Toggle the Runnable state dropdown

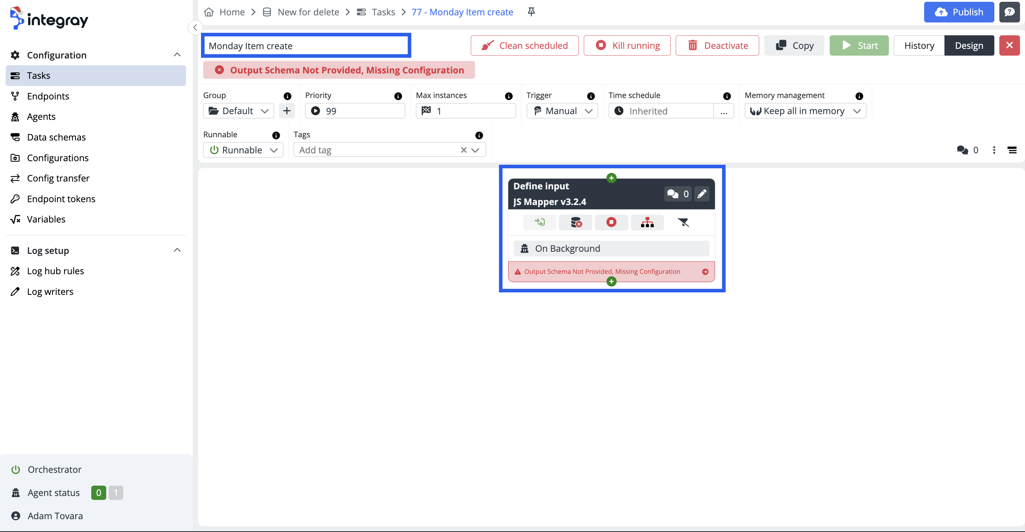coord(243,150)
